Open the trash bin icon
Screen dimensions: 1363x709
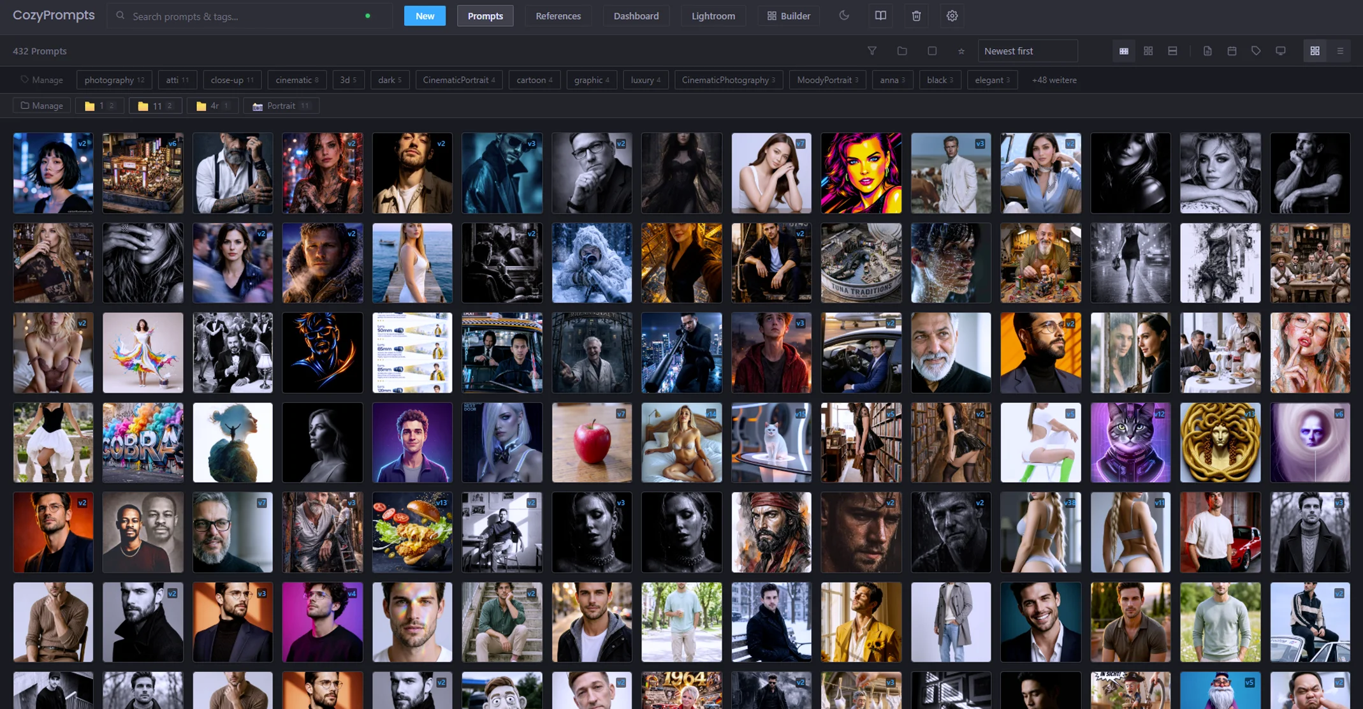[x=916, y=15]
